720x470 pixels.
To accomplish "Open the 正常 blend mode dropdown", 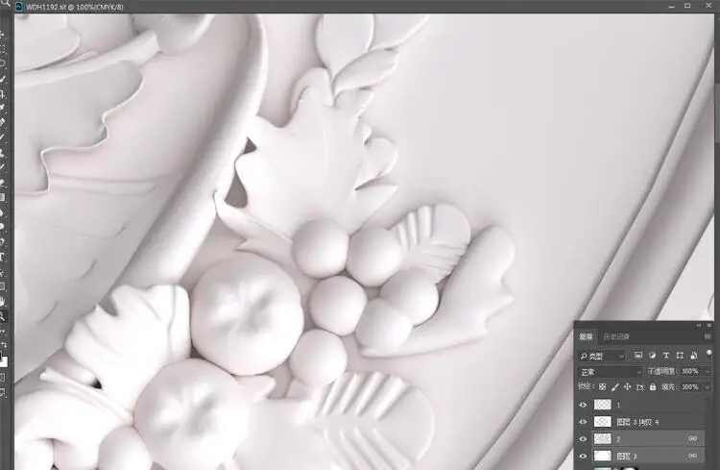I will (611, 372).
